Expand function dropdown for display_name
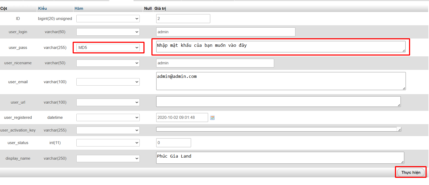429x185 pixels. (x=108, y=158)
